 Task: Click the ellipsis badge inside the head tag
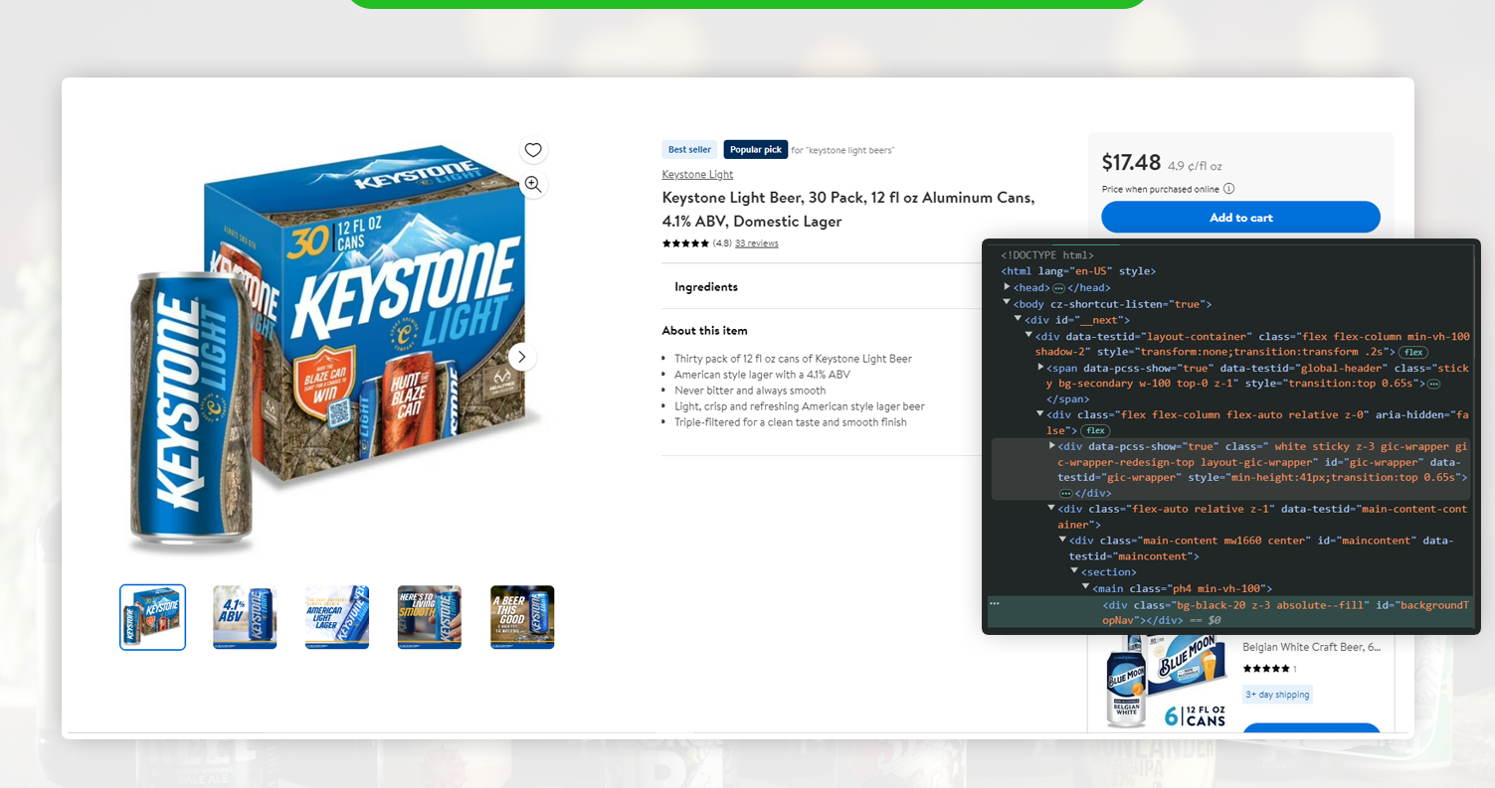pos(1058,288)
